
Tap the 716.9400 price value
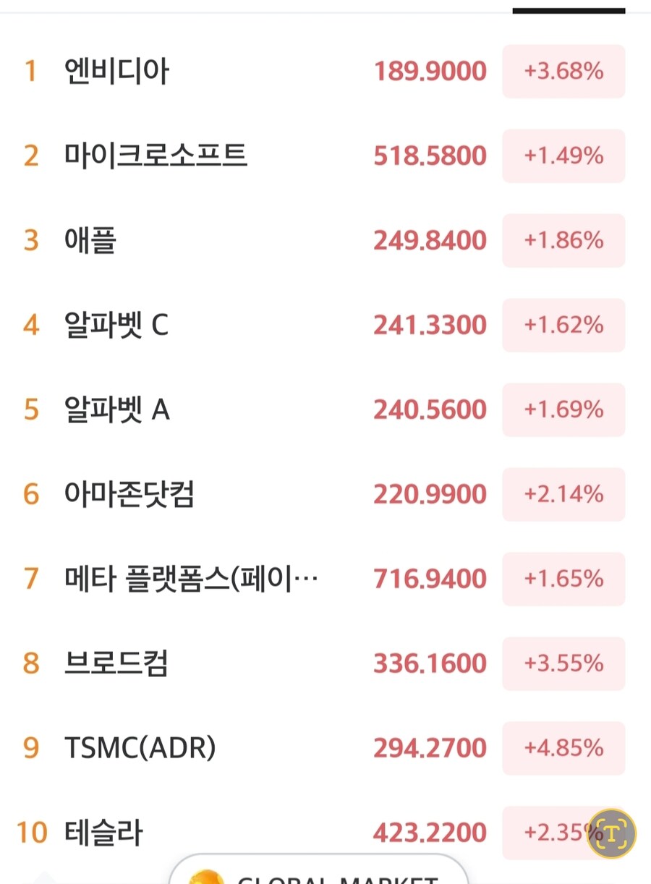[430, 579]
